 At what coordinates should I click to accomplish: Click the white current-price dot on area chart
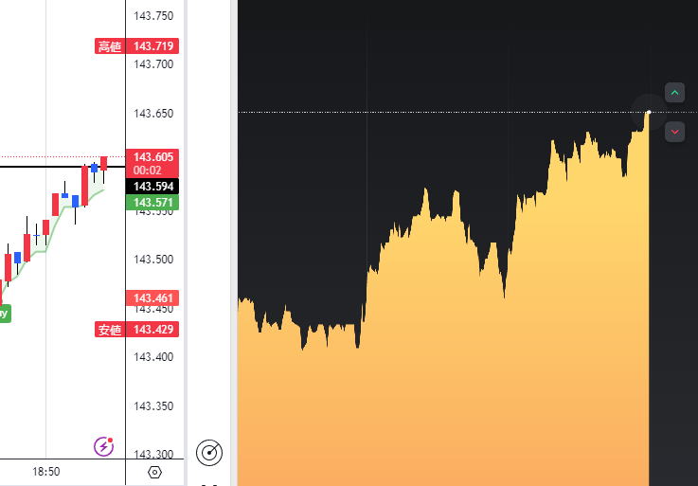[x=649, y=112]
